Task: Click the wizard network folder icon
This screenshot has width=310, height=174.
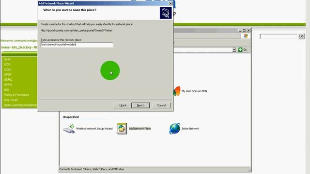Action: pyautogui.click(x=166, y=13)
